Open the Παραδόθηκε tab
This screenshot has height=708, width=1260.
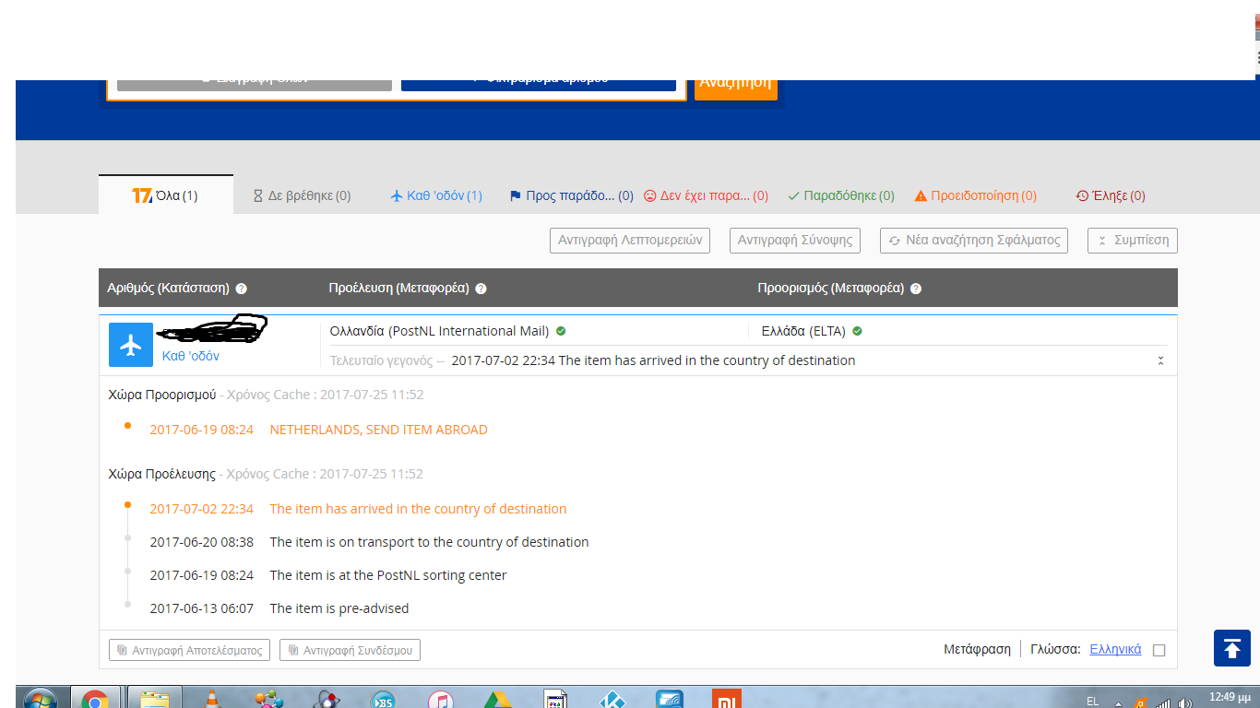click(841, 195)
